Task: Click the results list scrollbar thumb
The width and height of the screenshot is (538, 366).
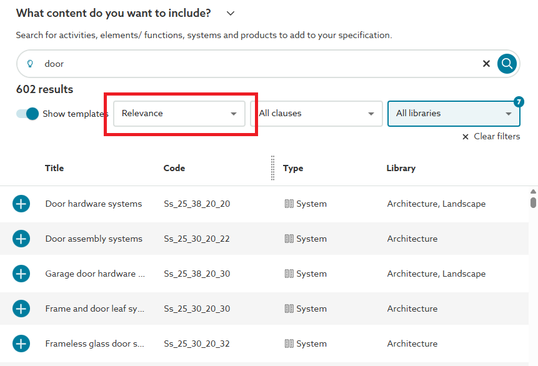Action: click(x=533, y=202)
